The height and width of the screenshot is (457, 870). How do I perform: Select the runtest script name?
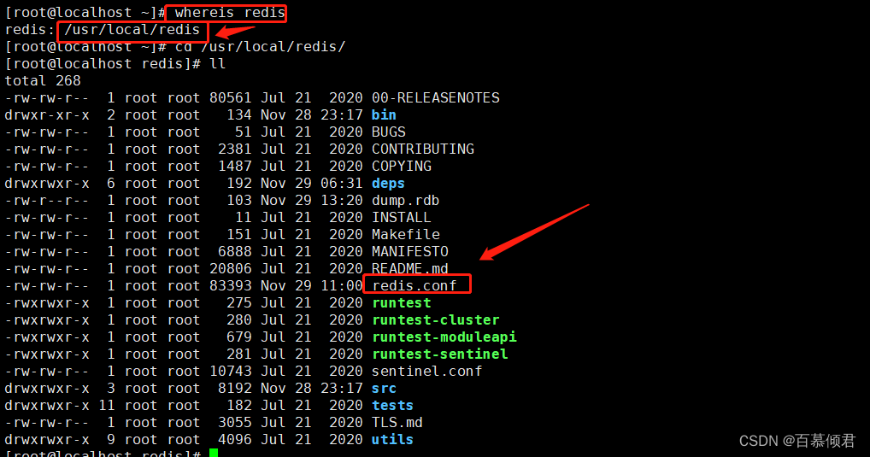pos(401,303)
